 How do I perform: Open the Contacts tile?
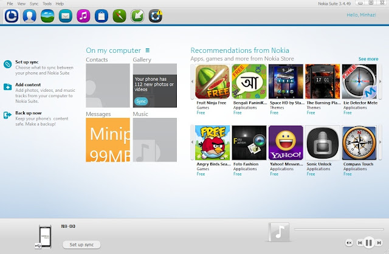pyautogui.click(x=108, y=85)
